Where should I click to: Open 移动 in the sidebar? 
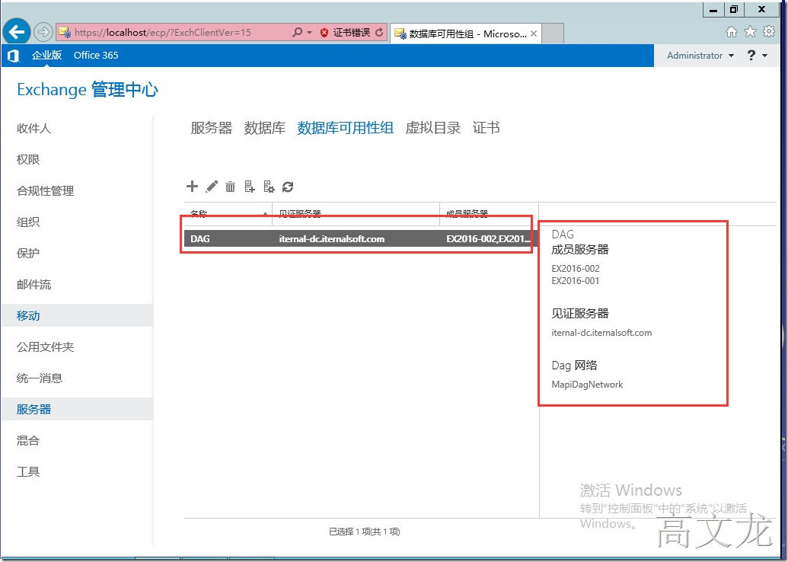click(77, 316)
